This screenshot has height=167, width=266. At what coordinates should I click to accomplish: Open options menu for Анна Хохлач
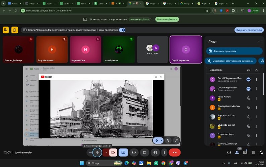pyautogui.click(x=256, y=98)
